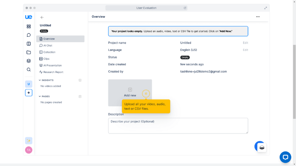
Task: Click the blue plus button in left rail
Action: 28,93
